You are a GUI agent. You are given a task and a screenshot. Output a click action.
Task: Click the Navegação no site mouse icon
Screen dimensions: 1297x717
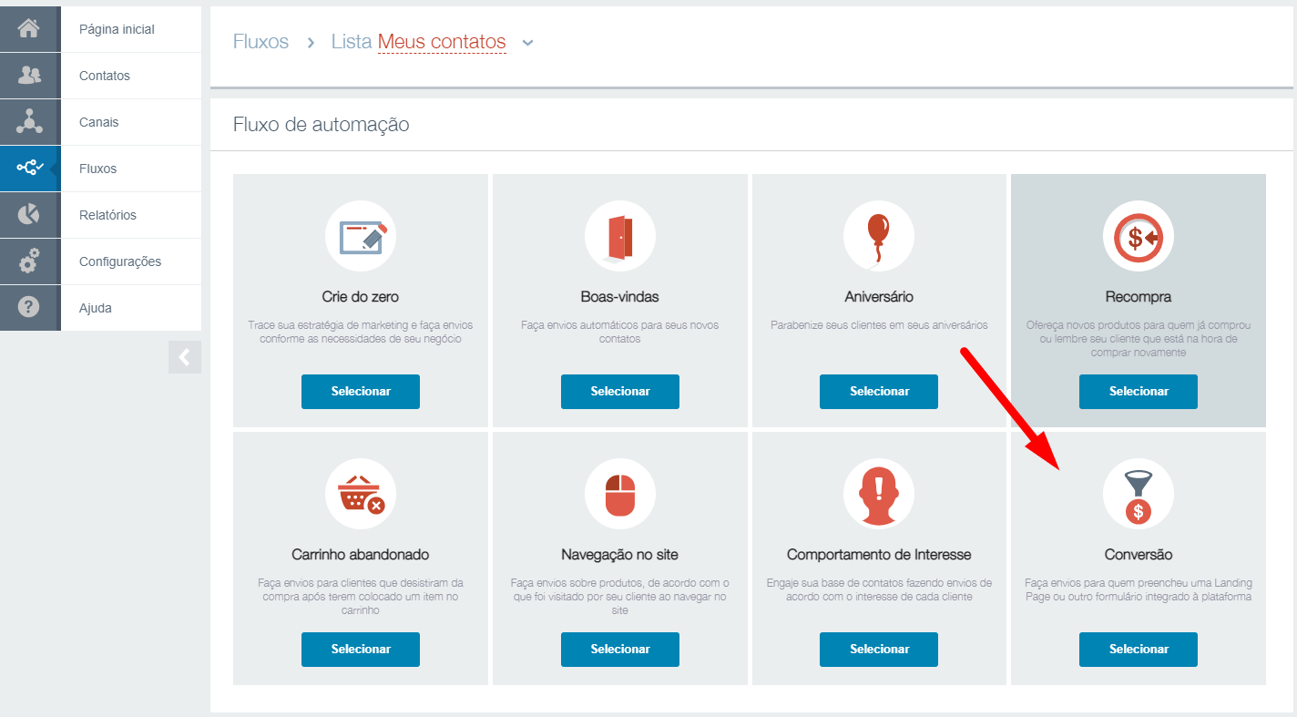point(620,494)
